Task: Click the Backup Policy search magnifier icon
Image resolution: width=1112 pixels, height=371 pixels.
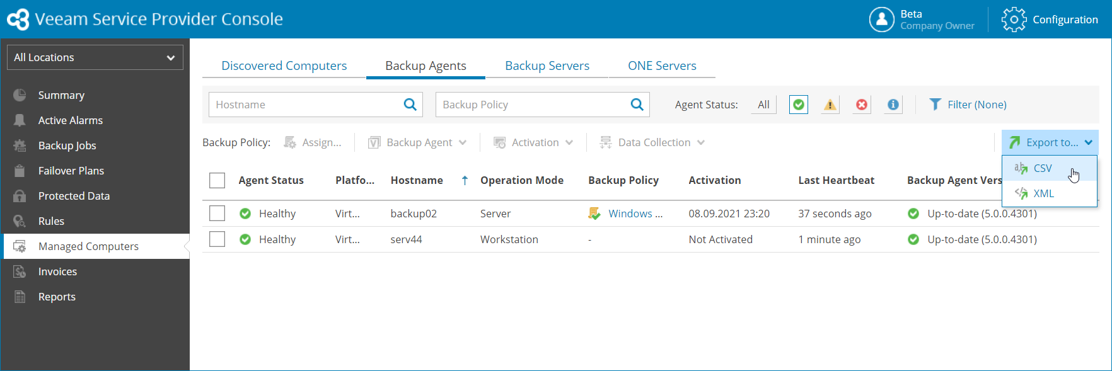Action: coord(637,105)
